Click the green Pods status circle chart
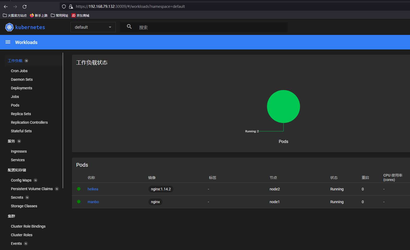This screenshot has height=250, width=410. (283, 107)
